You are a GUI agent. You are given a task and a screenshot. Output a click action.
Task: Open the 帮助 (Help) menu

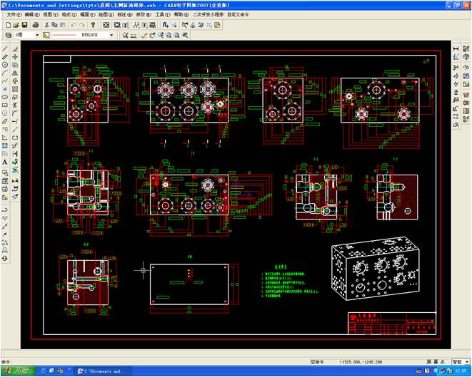181,14
